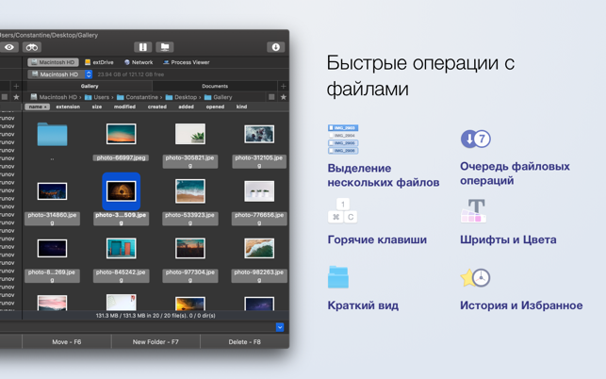Sort files by modified date
The height and width of the screenshot is (379, 606).
(124, 107)
